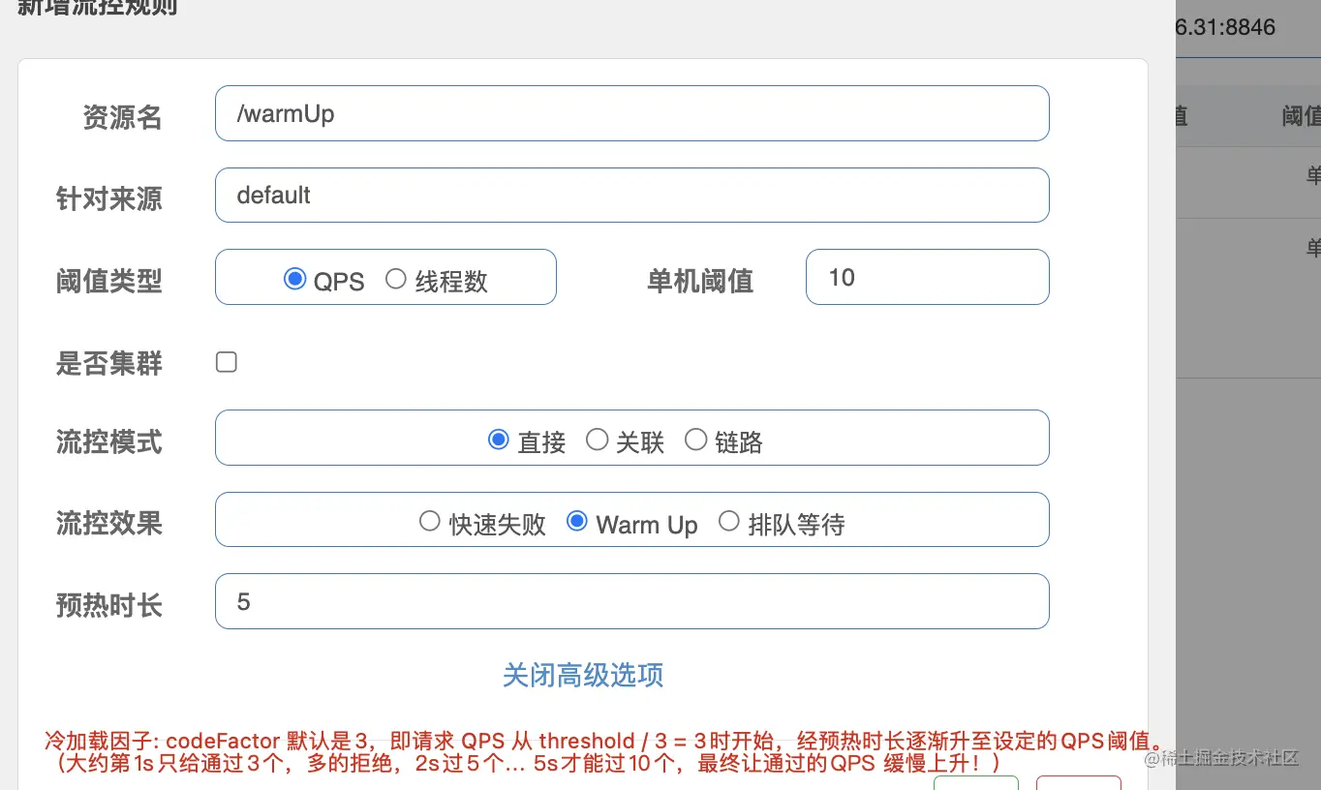
Task: Choose 关联 flow control mode
Action: (597, 440)
